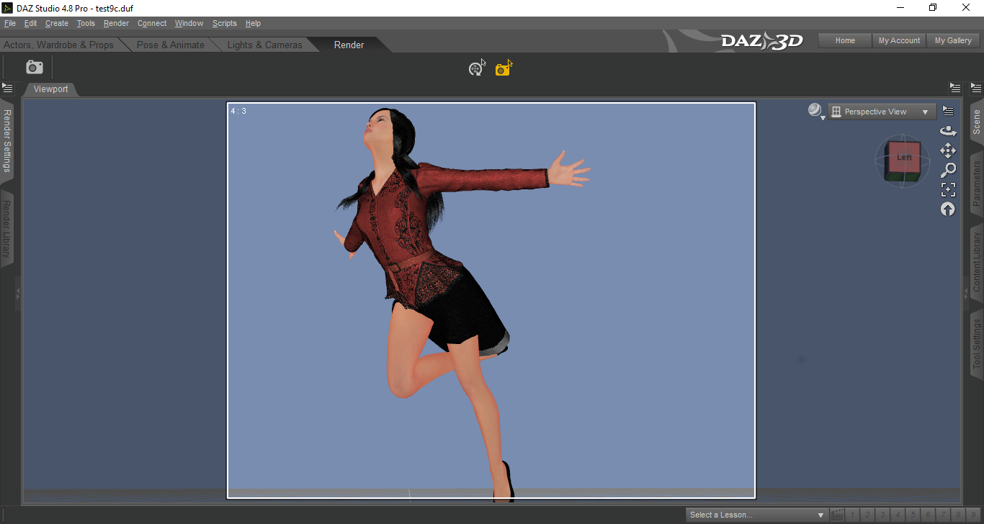Open the Connect menu

coord(152,23)
